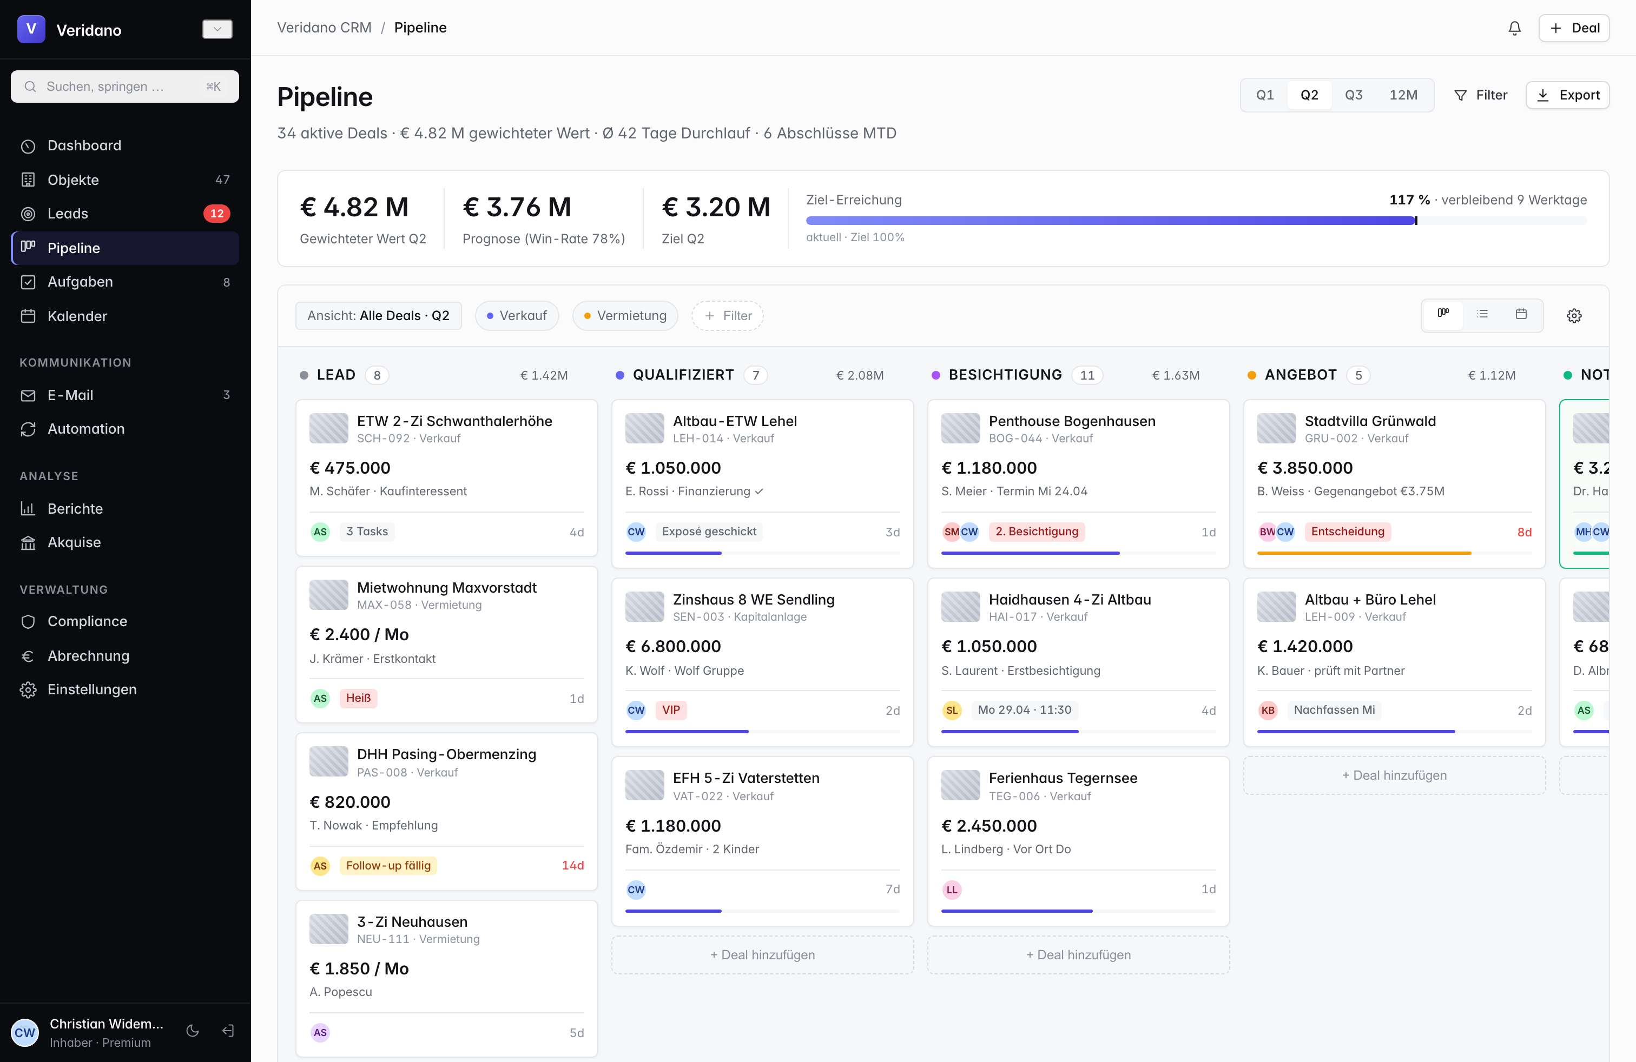
Task: Open Objekte in sidebar
Action: pyautogui.click(x=125, y=180)
